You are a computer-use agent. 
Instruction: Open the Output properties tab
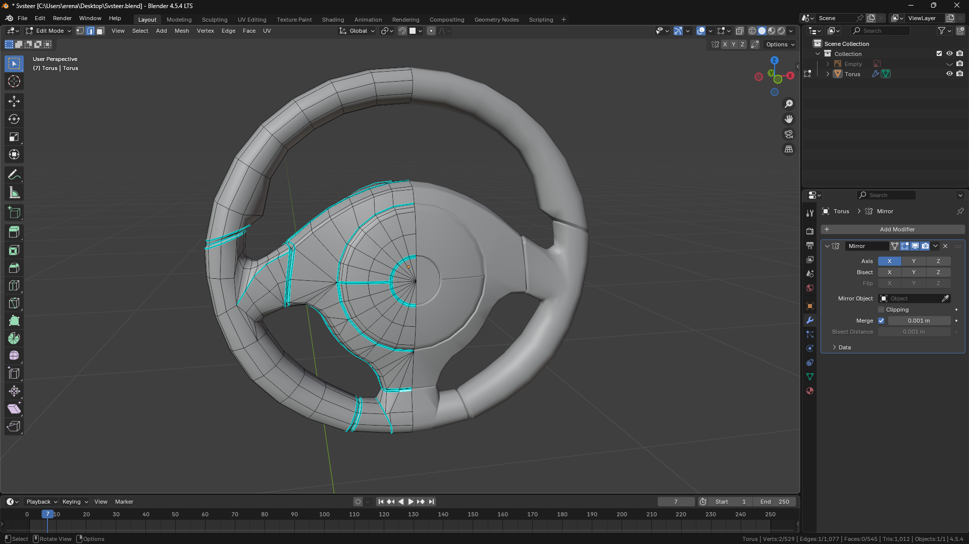click(x=810, y=245)
